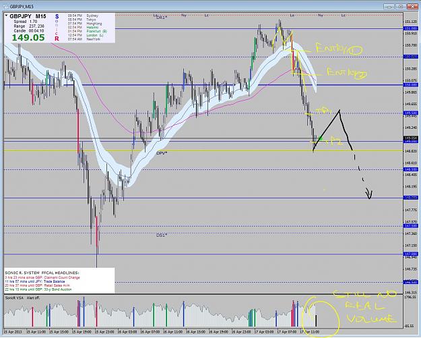Click the 150.000 price level tag
Screen dimensions: 421x338
click(x=410, y=85)
